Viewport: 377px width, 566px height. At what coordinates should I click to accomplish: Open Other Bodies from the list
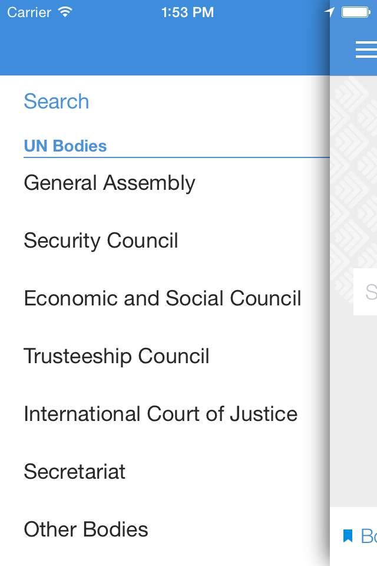click(x=86, y=529)
